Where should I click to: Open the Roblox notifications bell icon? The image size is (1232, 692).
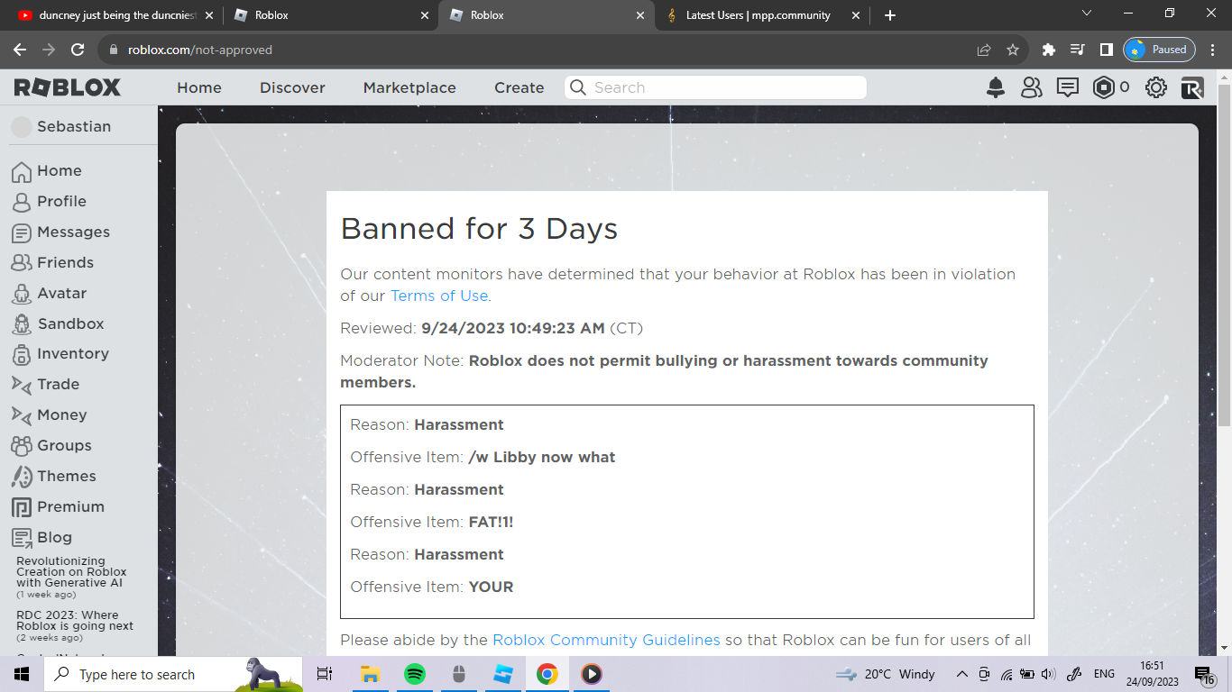pos(996,87)
